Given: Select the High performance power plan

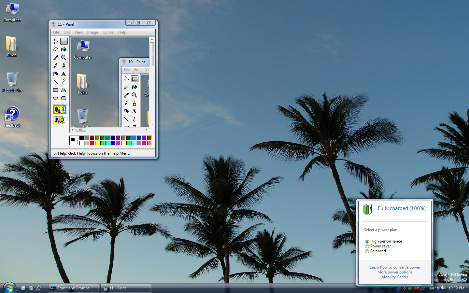Looking at the screenshot, I should (x=367, y=242).
